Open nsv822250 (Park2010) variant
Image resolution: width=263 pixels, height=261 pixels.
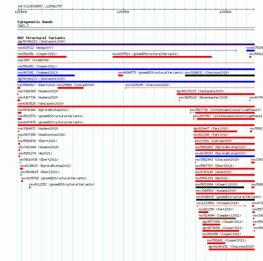pyautogui.click(x=216, y=209)
